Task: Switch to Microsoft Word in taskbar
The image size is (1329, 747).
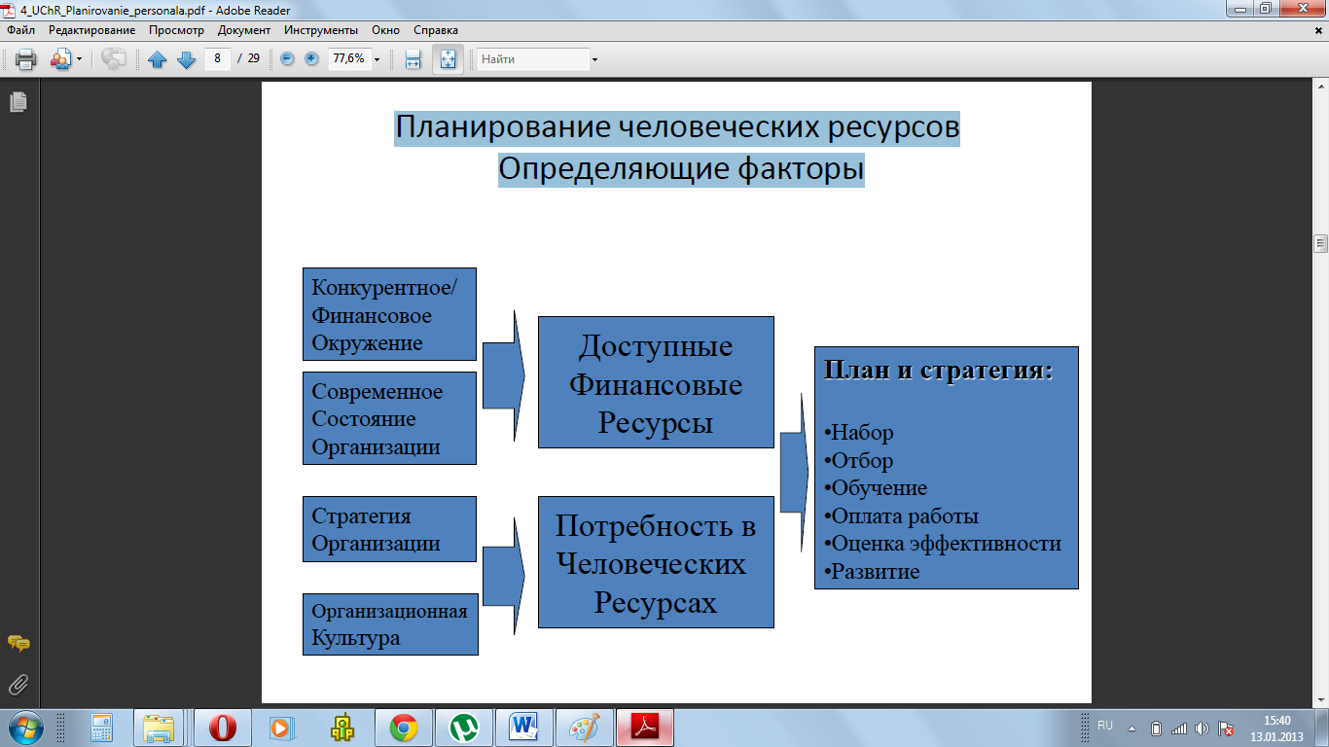Action: point(524,728)
